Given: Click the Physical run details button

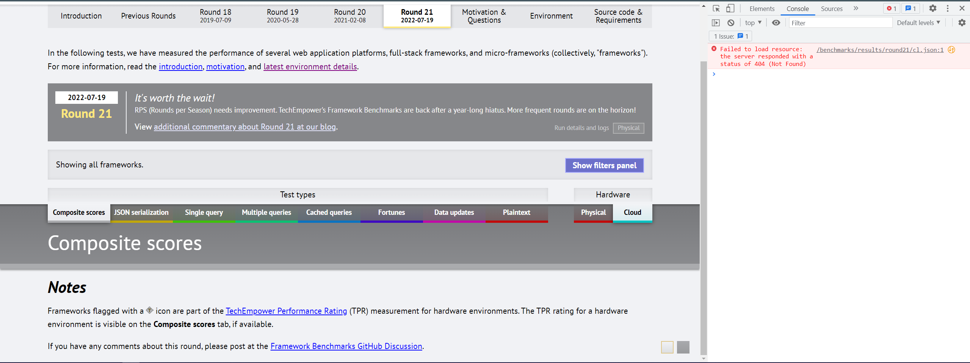Looking at the screenshot, I should pyautogui.click(x=628, y=128).
